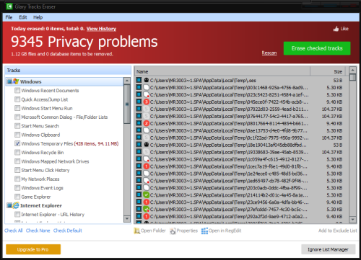Click the green icon of the 27efcddd row

pyautogui.click(x=146, y=210)
